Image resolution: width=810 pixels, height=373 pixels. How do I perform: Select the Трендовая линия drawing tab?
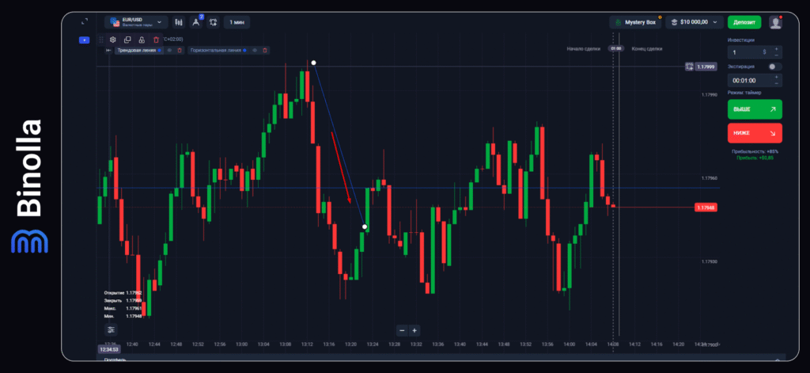coord(137,51)
